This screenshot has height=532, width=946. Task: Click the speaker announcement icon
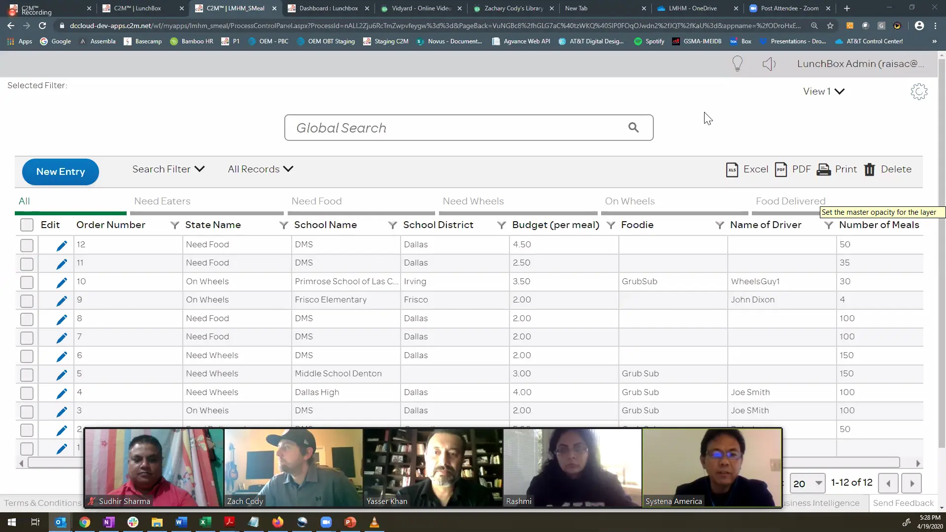coord(769,64)
